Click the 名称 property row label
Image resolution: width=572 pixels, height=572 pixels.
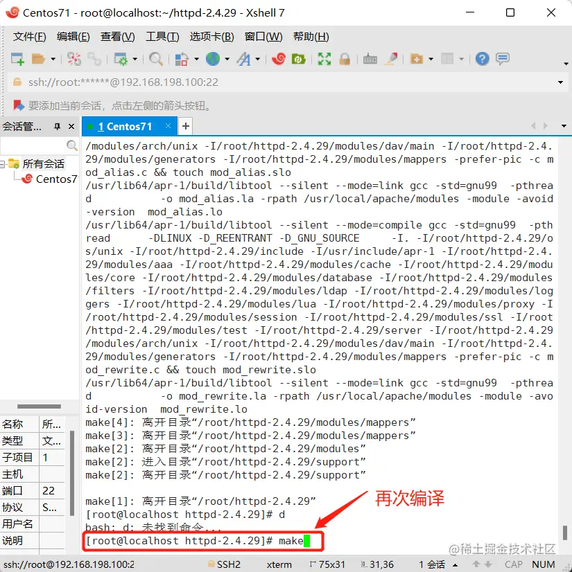click(x=12, y=424)
